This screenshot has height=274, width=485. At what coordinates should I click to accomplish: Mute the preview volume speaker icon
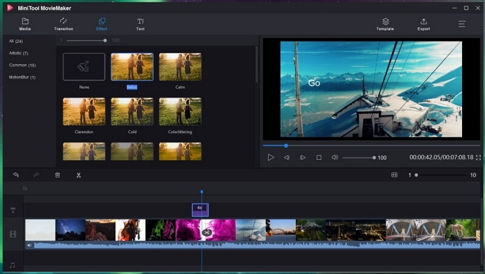[335, 157]
